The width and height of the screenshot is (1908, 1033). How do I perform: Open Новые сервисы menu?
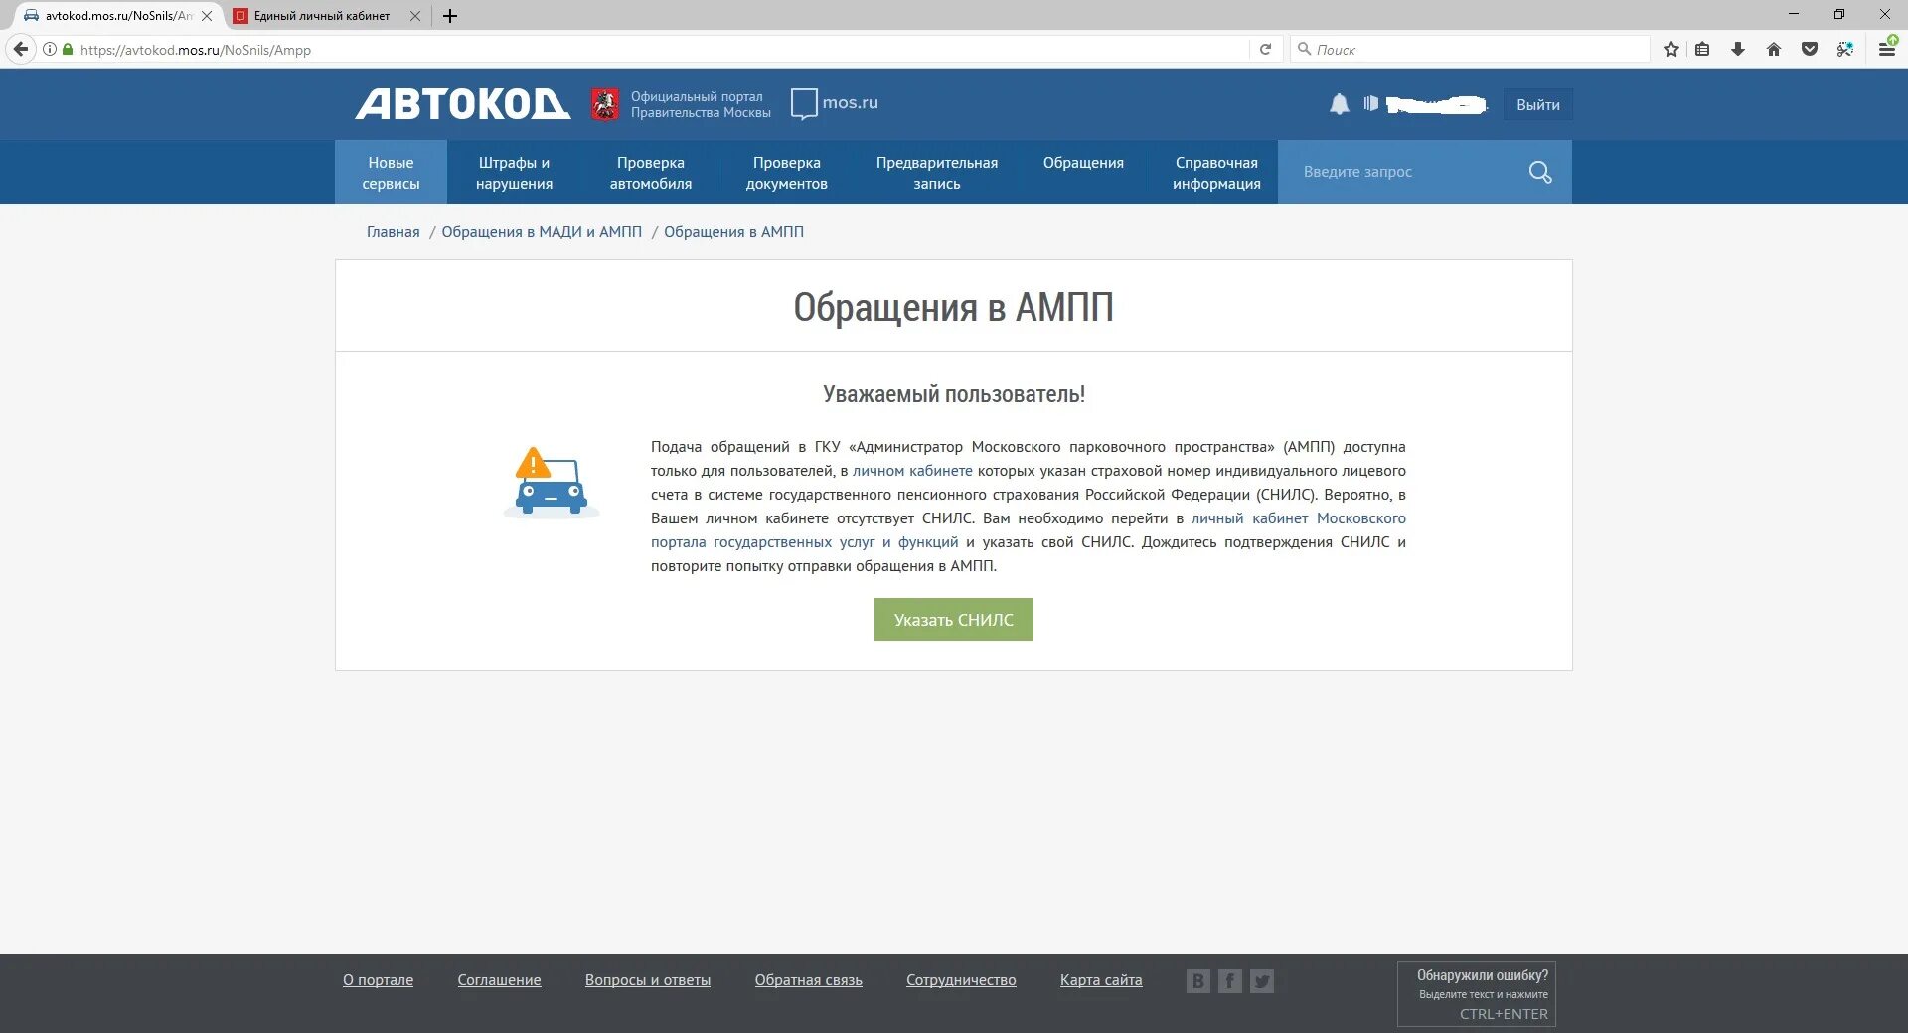coord(391,173)
